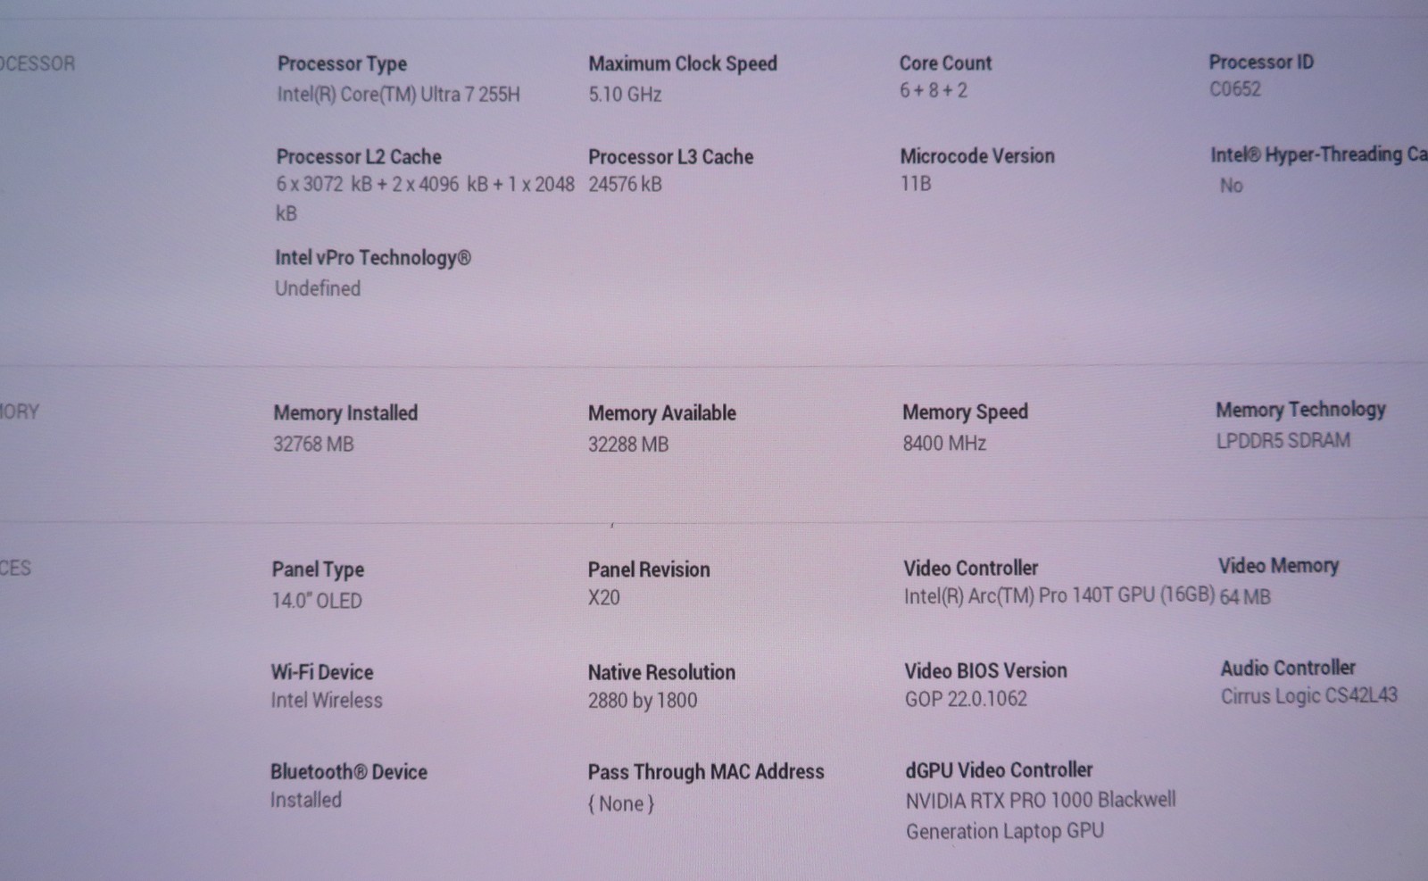Click the "Wi-Fi Device" label

322,672
